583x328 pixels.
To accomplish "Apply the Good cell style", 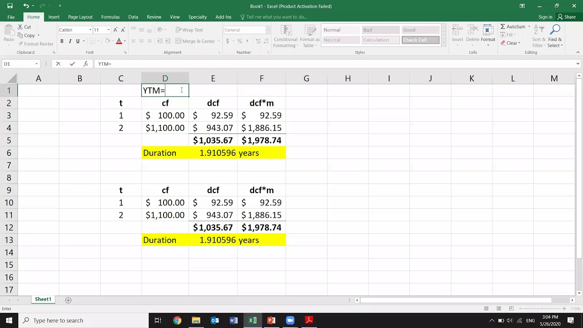I will [x=420, y=30].
